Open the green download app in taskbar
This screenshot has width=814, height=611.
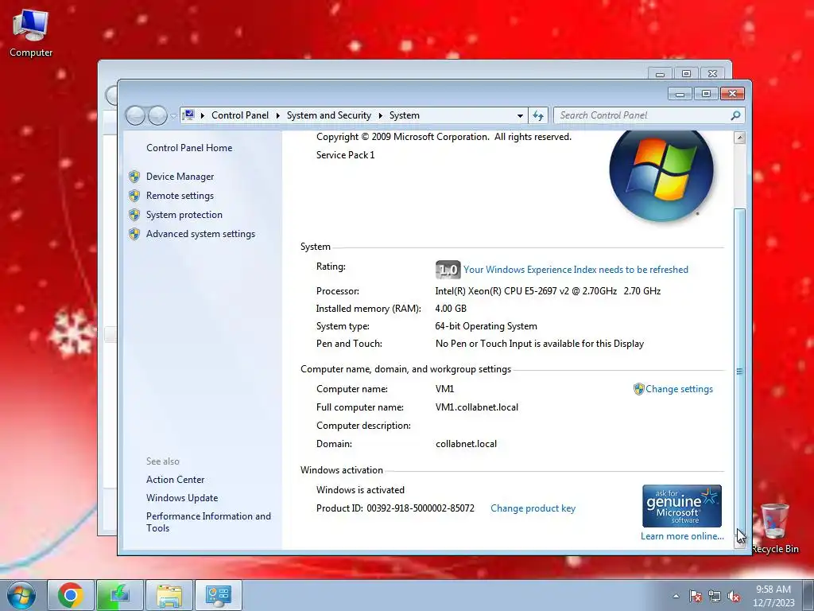pyautogui.click(x=119, y=595)
